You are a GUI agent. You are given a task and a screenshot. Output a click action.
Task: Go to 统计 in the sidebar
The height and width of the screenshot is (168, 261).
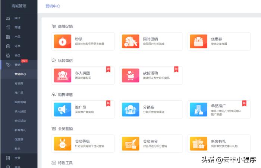[x=17, y=18]
